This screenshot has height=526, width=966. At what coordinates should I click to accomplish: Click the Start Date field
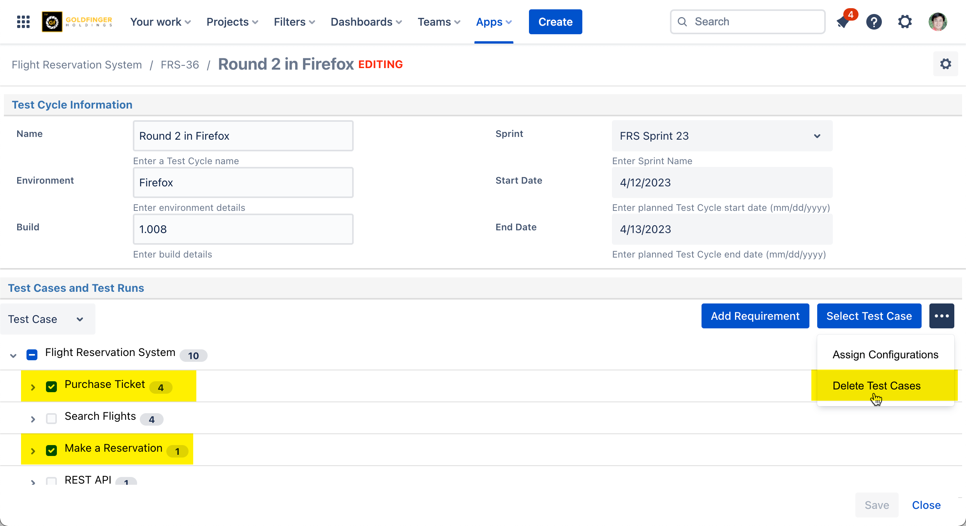[722, 182]
